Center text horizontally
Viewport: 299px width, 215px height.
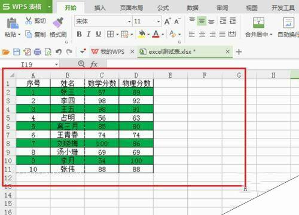(202, 34)
